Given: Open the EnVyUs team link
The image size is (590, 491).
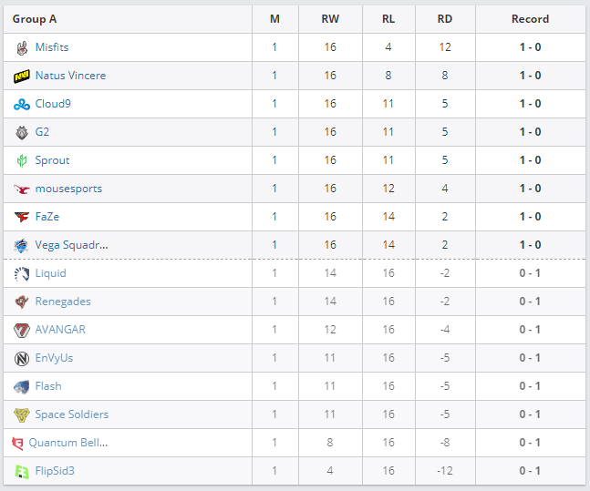Looking at the screenshot, I should point(54,358).
